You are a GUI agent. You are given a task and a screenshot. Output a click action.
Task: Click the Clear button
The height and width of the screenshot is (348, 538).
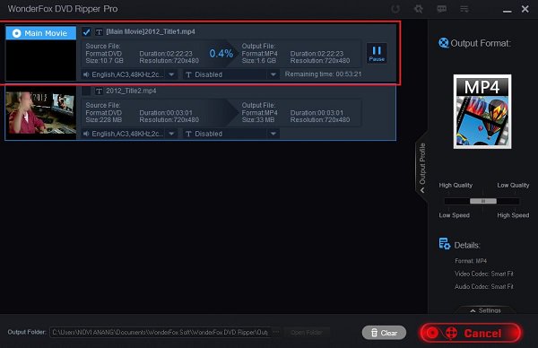(384, 333)
